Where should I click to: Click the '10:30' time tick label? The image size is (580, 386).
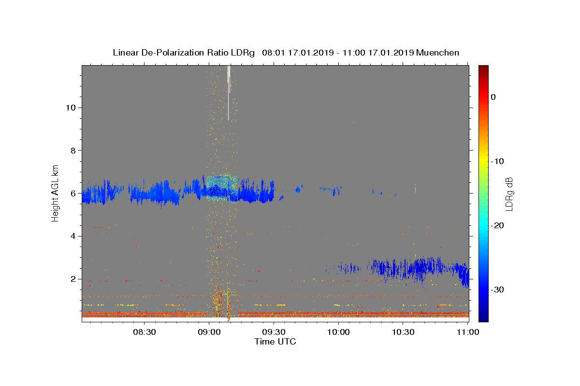tap(403, 332)
